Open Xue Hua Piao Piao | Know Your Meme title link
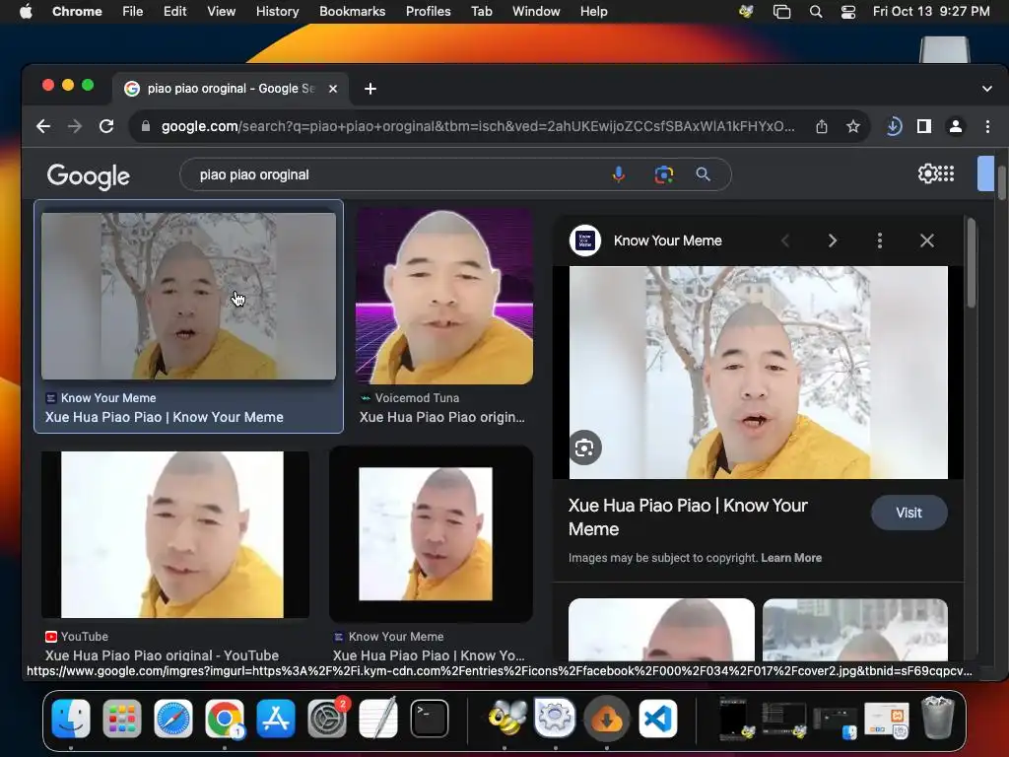Viewport: 1009px width, 757px height. 165,417
